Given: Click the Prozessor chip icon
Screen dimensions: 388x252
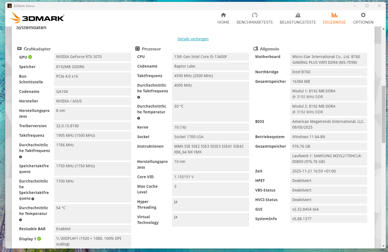Looking at the screenshot, I should click(138, 49).
